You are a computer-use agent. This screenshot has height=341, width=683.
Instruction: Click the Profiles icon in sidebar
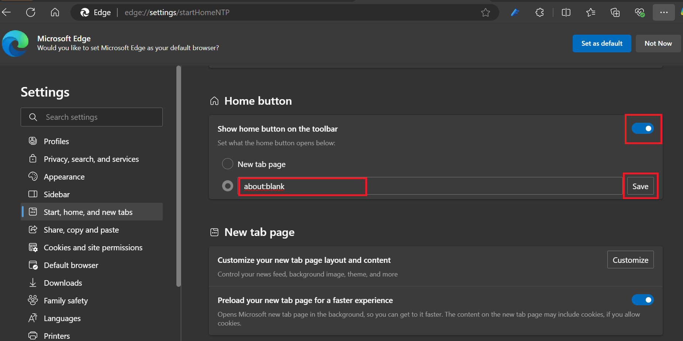pos(33,141)
